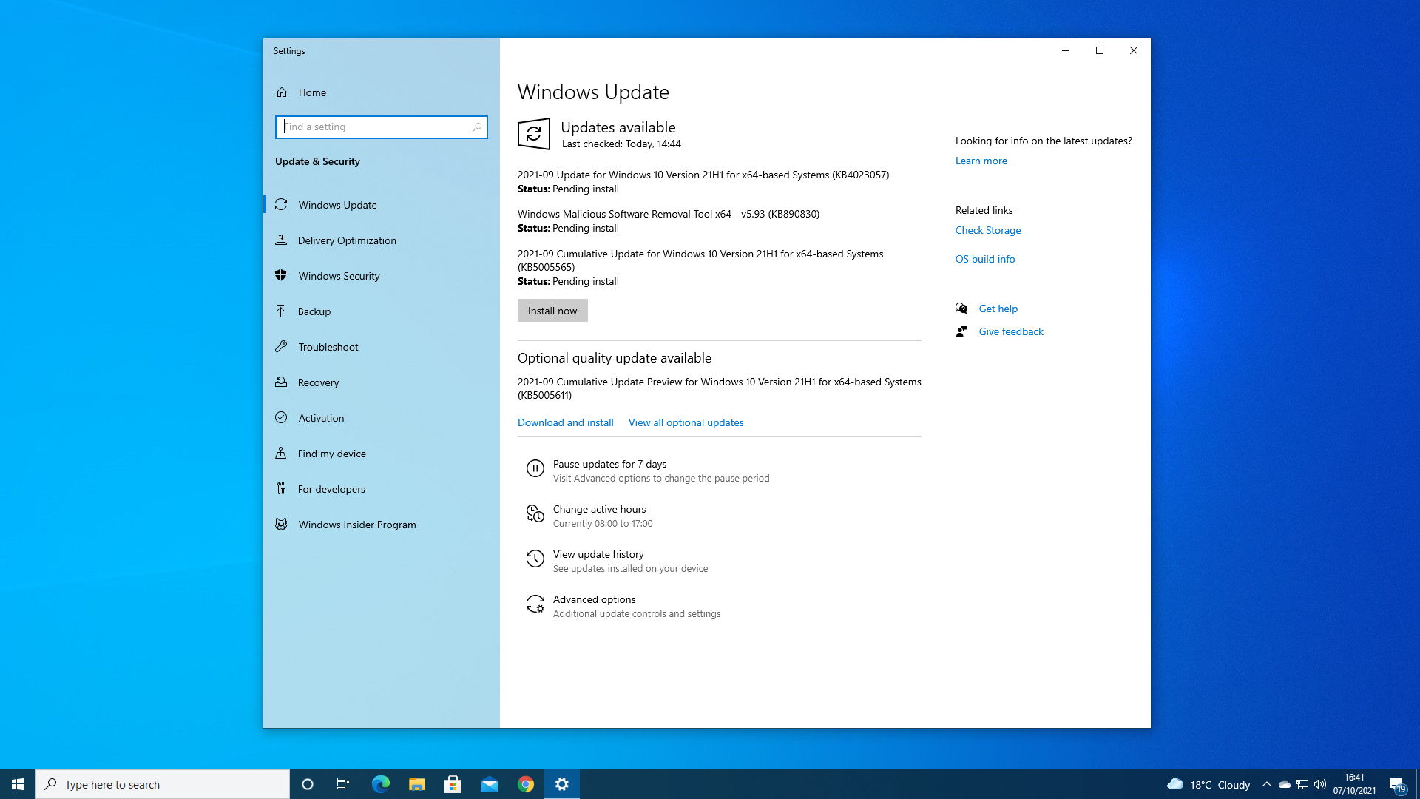
Task: Click the Backup settings icon
Action: point(281,310)
